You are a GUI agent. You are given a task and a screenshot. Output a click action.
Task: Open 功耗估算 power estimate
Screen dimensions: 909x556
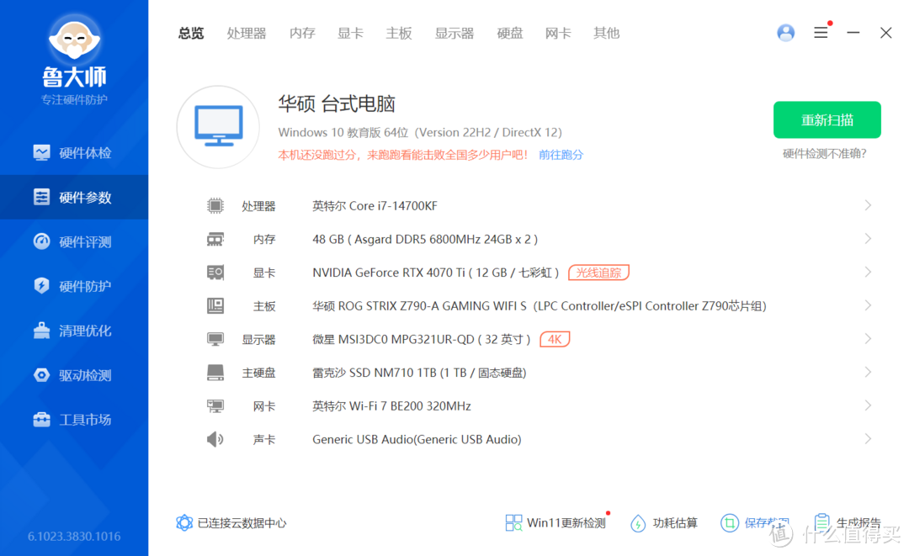tap(664, 523)
